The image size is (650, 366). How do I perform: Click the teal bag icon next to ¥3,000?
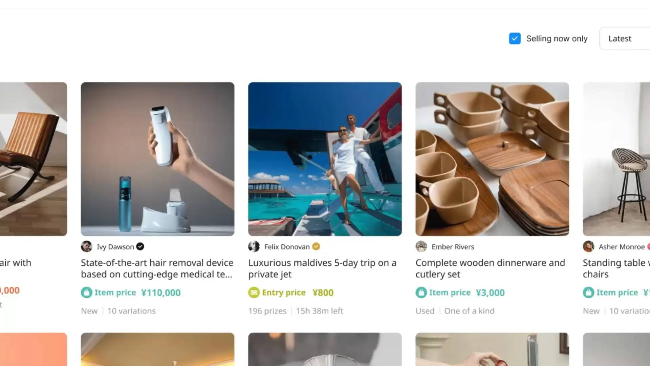[421, 292]
